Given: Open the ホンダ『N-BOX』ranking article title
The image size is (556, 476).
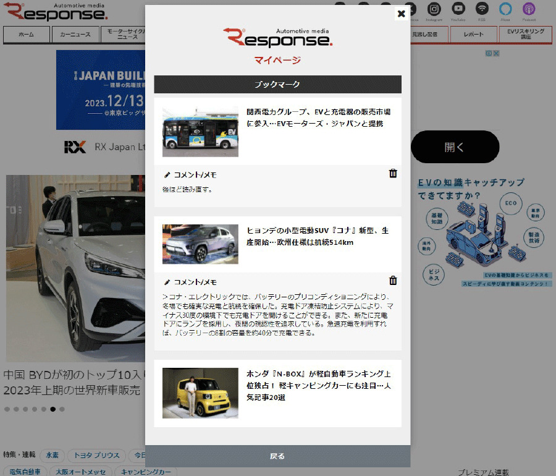Looking at the screenshot, I should [318, 386].
